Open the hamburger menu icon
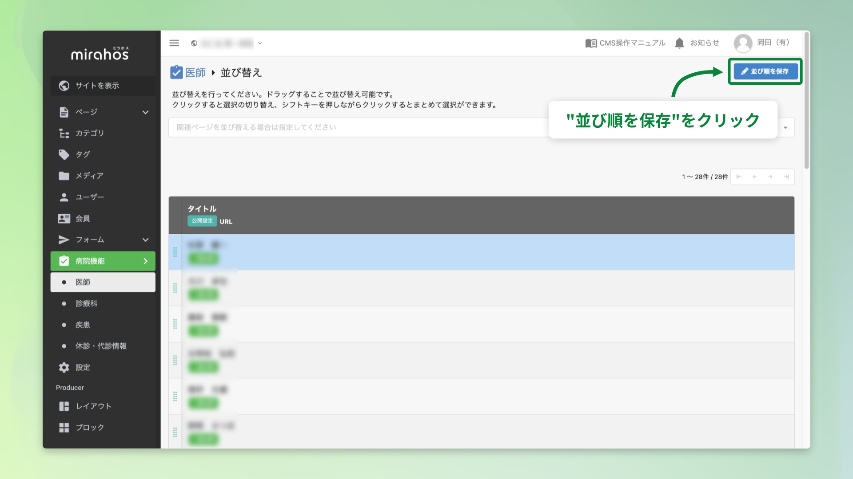Screen dimensions: 853x479 tap(174, 43)
